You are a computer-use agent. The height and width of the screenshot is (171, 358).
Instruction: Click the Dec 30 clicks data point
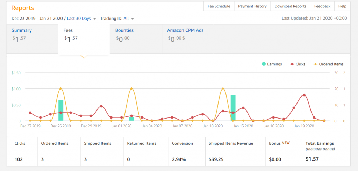coord(101,106)
